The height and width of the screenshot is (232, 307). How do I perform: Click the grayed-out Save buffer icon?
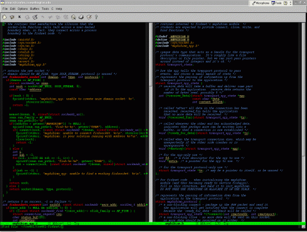27,17
